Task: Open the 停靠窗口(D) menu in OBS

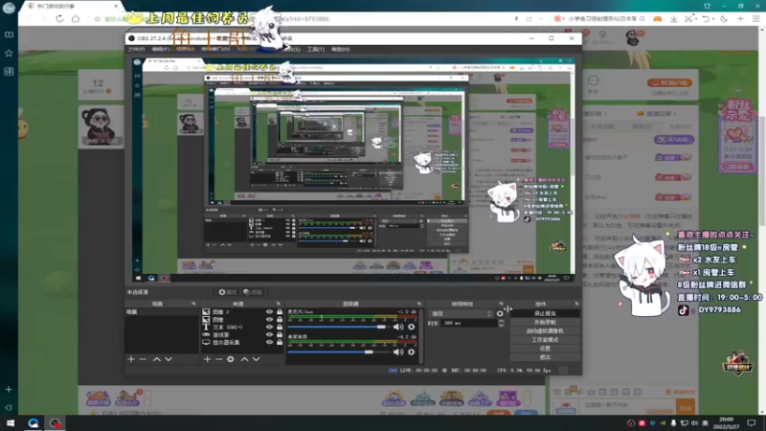Action: point(215,50)
